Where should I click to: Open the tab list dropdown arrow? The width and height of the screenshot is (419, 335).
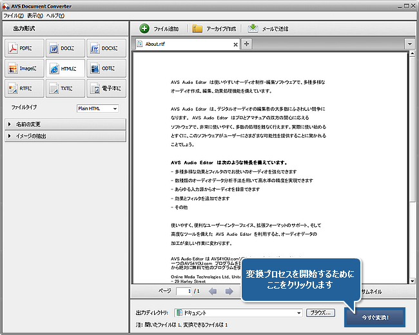[x=409, y=44]
